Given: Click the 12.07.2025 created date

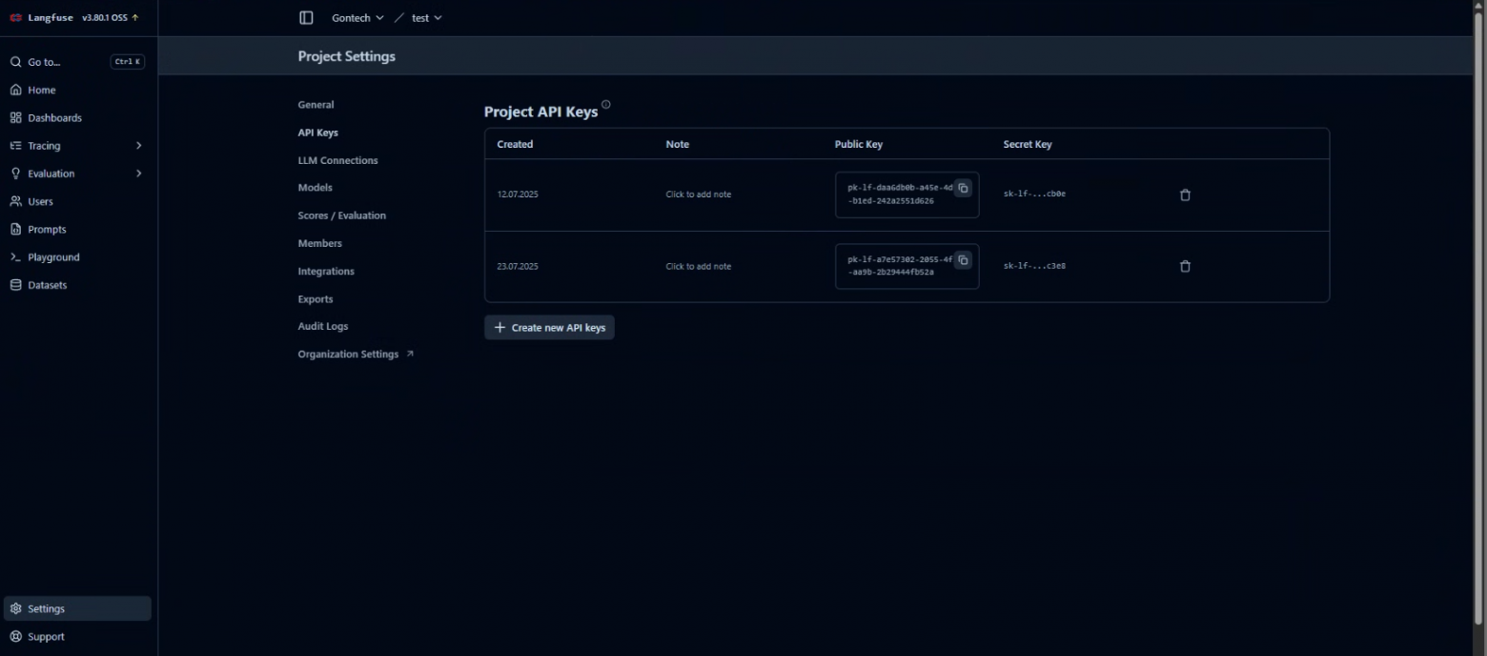Looking at the screenshot, I should point(518,195).
